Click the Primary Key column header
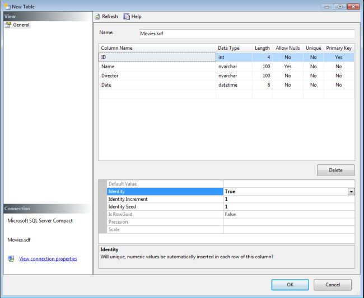 tap(339, 48)
